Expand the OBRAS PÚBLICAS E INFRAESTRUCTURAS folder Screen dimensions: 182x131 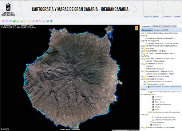[x=142, y=46]
